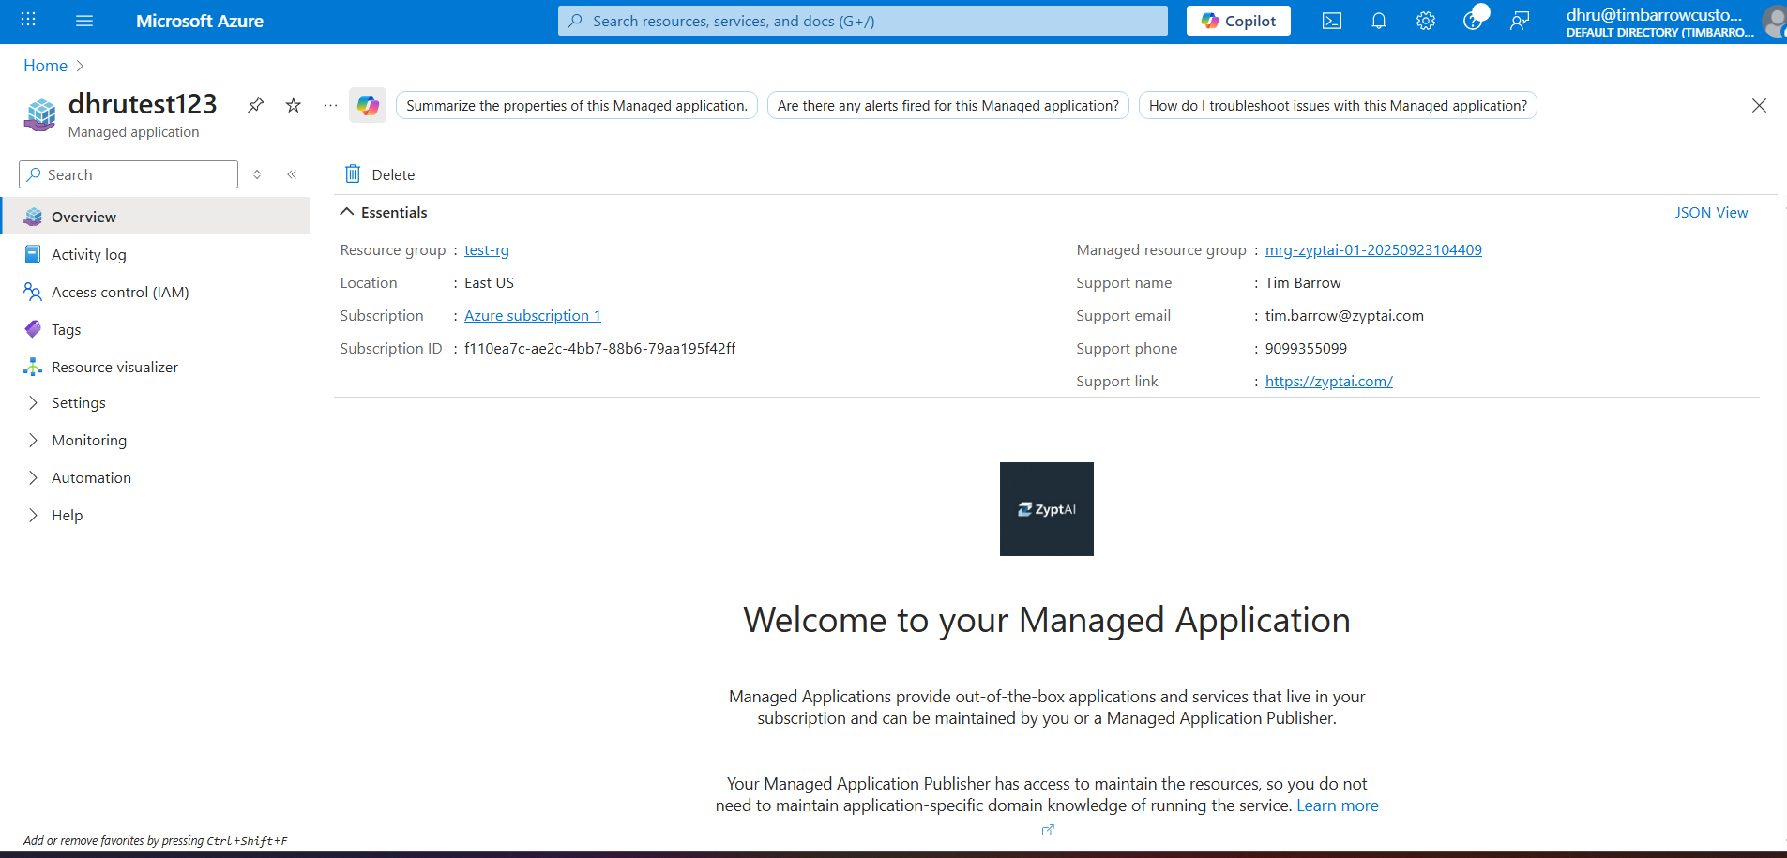Click the alerts fired Copilot suggestion
Screen dimensions: 1787x858
click(x=948, y=106)
